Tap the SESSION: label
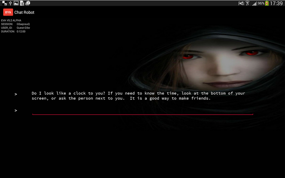Image resolution: width=285 pixels, height=178 pixels. click(7, 24)
